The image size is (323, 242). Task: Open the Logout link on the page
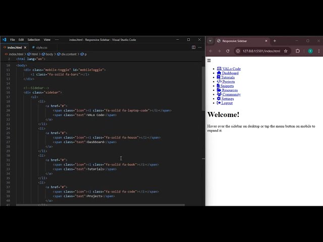(225, 103)
